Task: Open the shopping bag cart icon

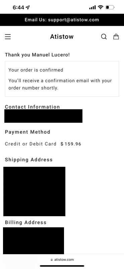Action: [116, 36]
